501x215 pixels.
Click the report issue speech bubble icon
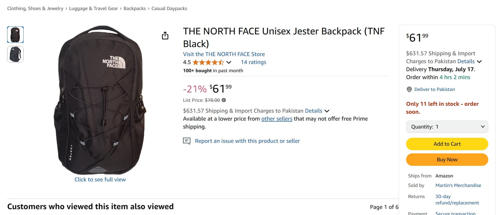(x=187, y=141)
